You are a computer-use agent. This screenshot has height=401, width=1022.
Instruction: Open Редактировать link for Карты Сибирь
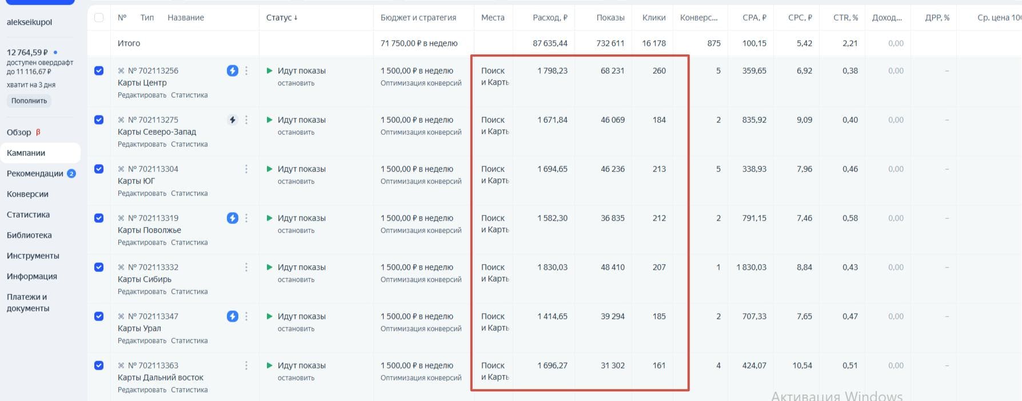142,292
